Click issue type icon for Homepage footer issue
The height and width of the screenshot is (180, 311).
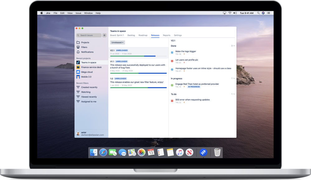click(x=172, y=69)
